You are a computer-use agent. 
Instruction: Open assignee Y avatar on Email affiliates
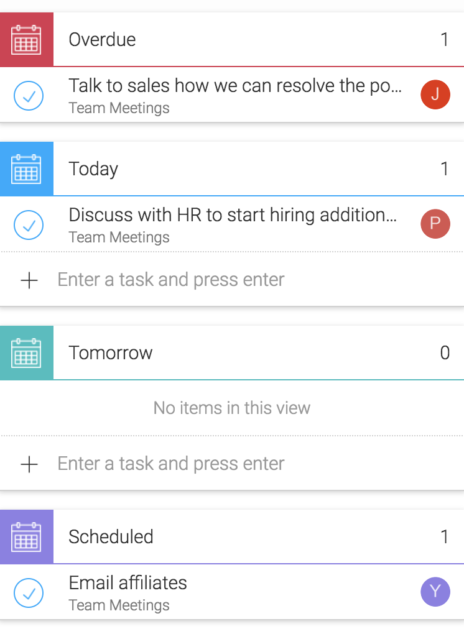point(435,592)
